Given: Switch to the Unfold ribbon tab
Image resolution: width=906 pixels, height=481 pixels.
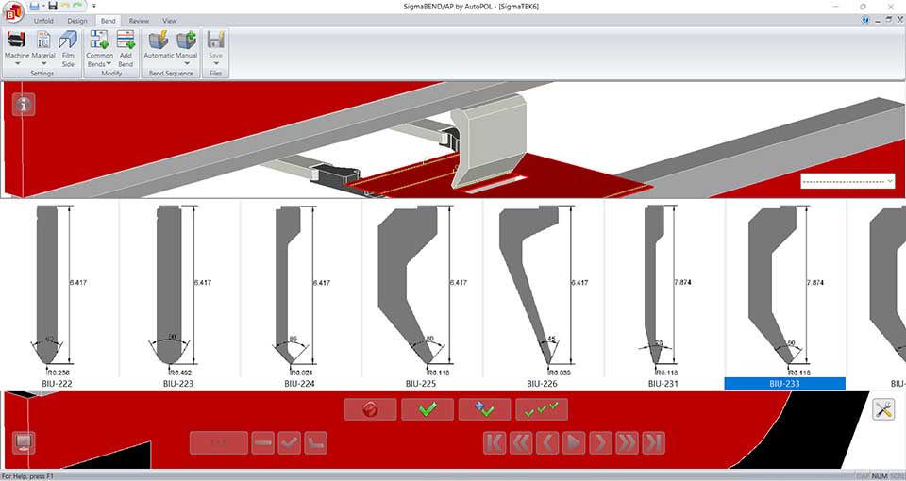Looking at the screenshot, I should click(43, 21).
